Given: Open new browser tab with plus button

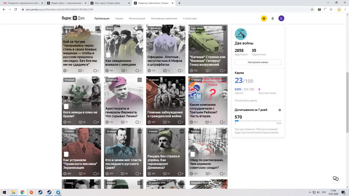Looking at the screenshot, I should tap(179, 3).
